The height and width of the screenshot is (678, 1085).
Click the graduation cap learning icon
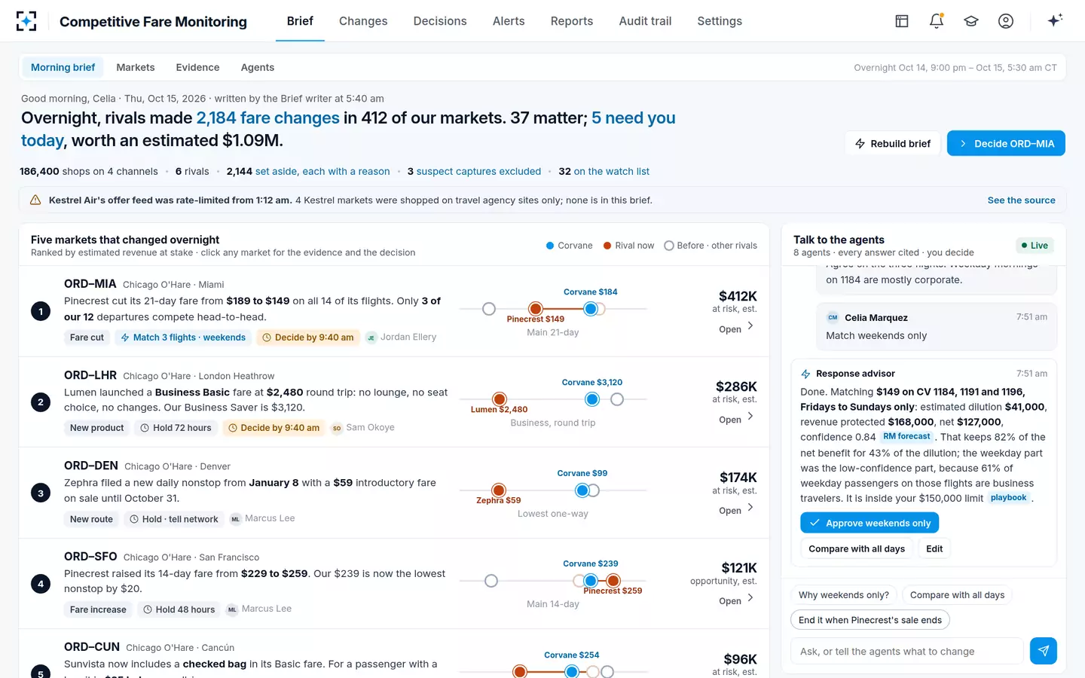coord(971,21)
